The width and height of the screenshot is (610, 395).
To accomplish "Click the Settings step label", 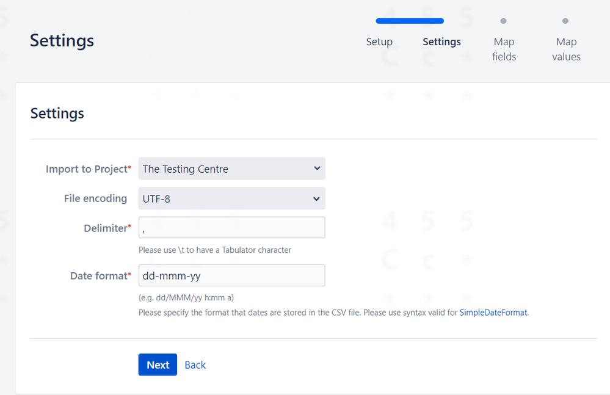I will [x=441, y=42].
